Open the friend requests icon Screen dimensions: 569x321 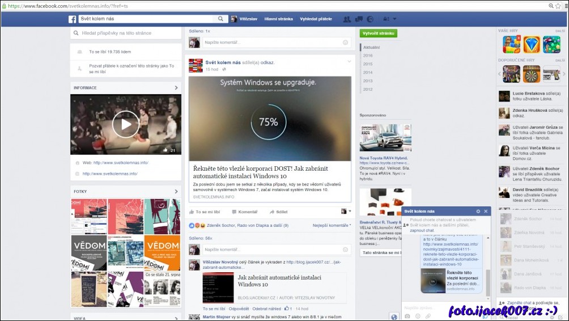(x=347, y=19)
